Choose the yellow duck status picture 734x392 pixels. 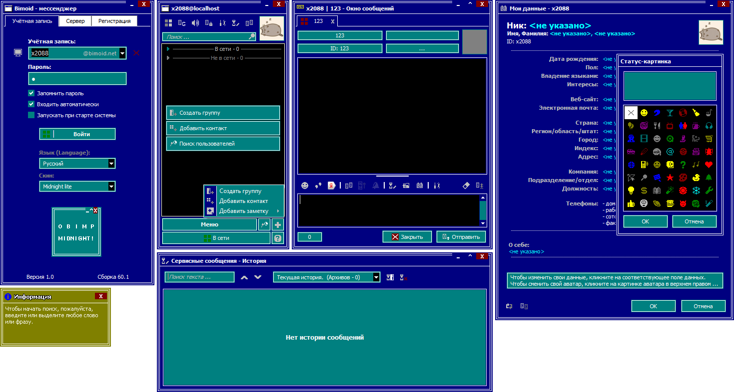[x=696, y=178]
